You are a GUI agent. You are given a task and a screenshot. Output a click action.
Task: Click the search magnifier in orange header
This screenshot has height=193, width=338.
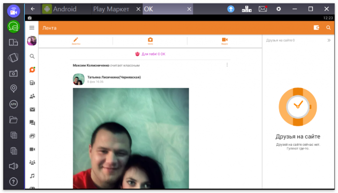[x=329, y=28]
